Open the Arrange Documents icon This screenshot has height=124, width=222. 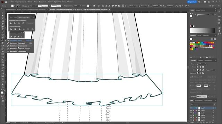(205, 2)
